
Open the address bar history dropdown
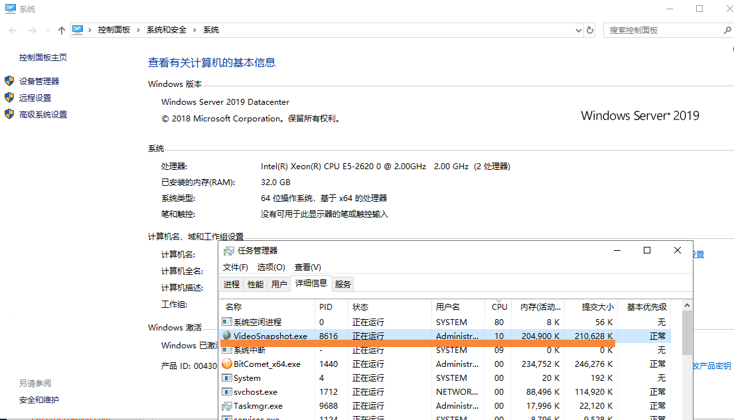click(578, 31)
